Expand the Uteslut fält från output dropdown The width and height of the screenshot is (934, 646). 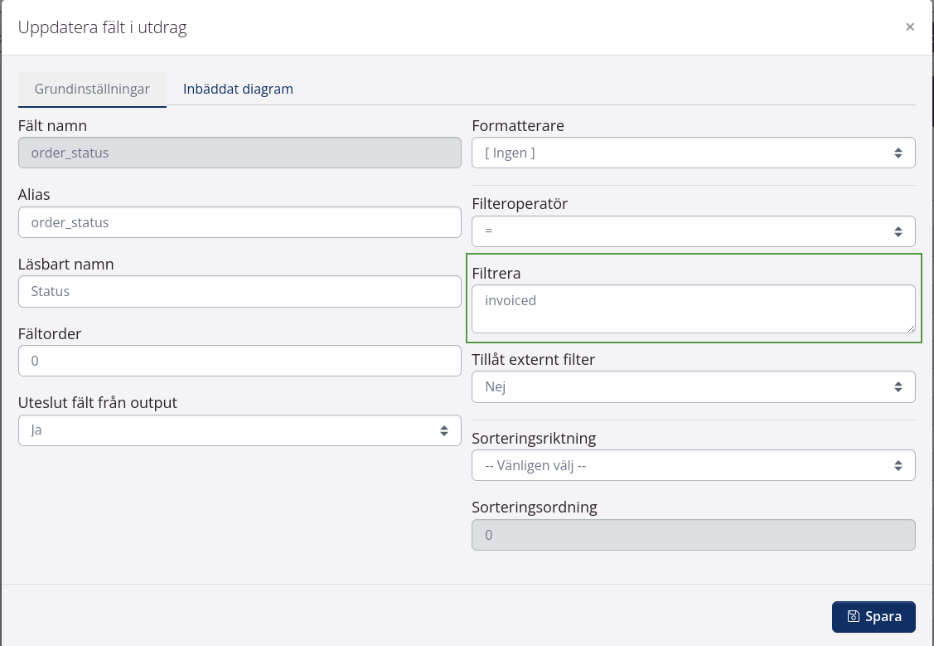(239, 430)
